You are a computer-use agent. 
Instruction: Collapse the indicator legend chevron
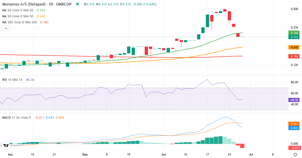tap(6, 28)
